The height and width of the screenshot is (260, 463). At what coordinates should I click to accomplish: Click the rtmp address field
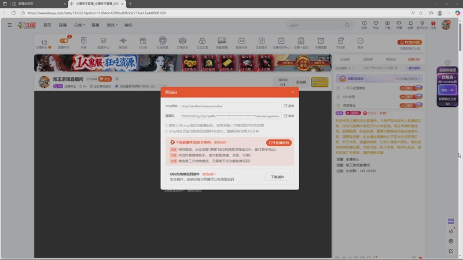pos(230,106)
